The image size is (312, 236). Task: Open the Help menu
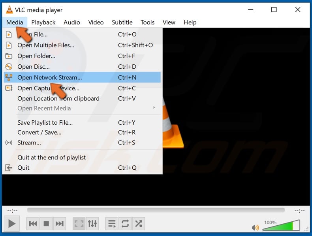(x=190, y=22)
